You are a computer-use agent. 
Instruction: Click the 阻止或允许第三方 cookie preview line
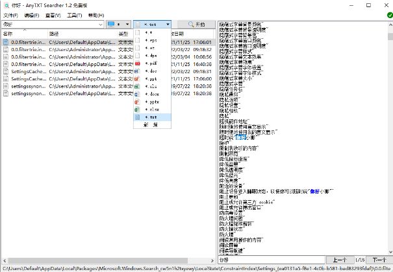point(247,202)
